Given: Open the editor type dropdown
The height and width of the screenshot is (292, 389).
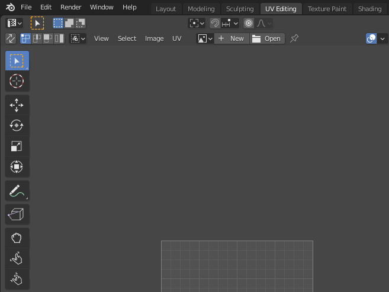Looking at the screenshot, I should coord(14,23).
